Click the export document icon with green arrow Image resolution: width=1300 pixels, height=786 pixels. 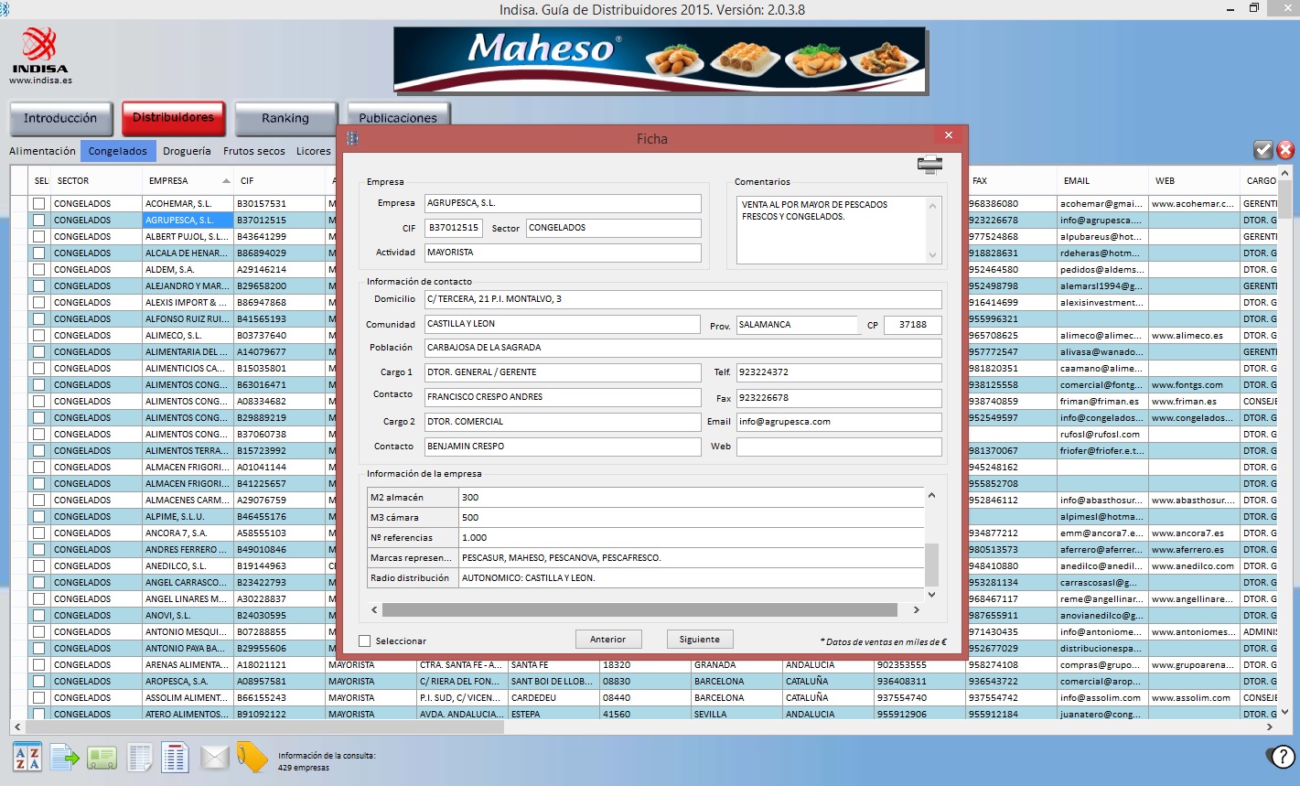point(65,757)
